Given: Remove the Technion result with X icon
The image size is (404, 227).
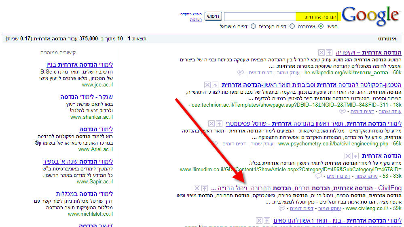Looking at the screenshot, I should tap(207, 85).
